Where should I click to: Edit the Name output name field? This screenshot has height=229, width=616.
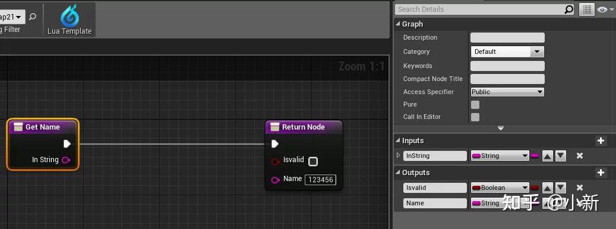[x=435, y=203]
